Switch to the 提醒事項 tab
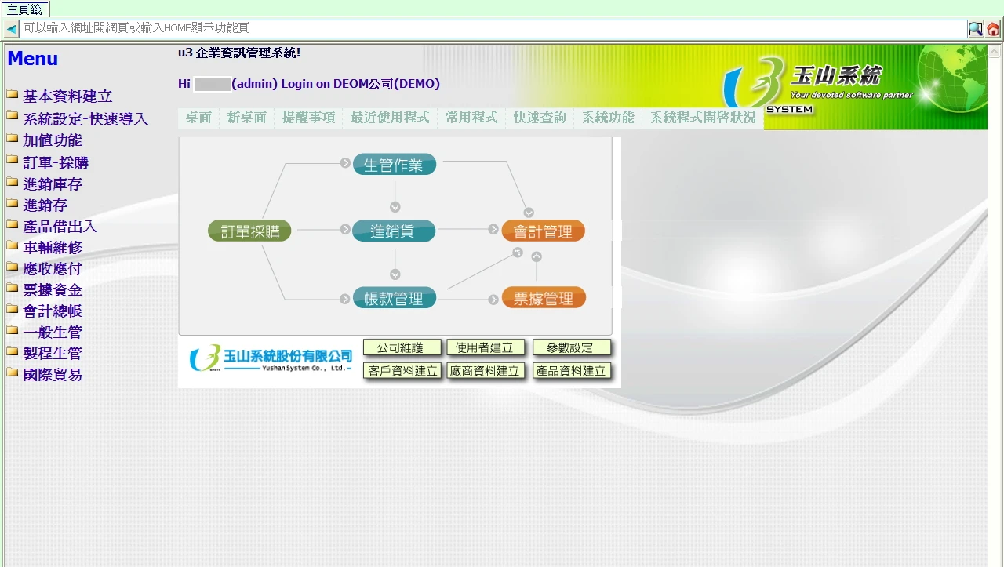1004x567 pixels. click(x=308, y=118)
